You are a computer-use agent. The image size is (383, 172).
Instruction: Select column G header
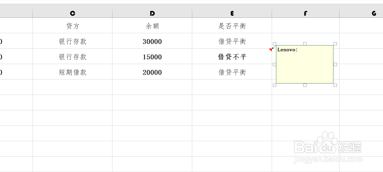(x=361, y=13)
